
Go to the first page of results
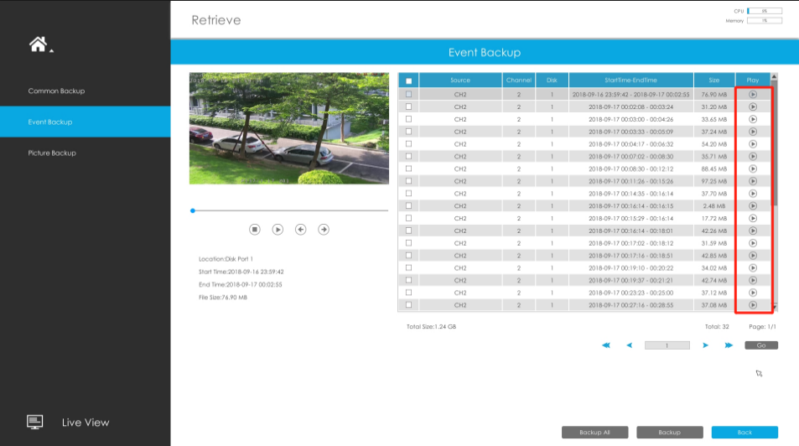606,345
